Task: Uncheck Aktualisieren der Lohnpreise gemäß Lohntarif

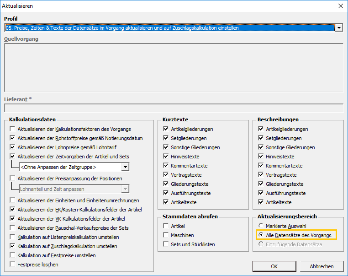Action: (x=13, y=147)
